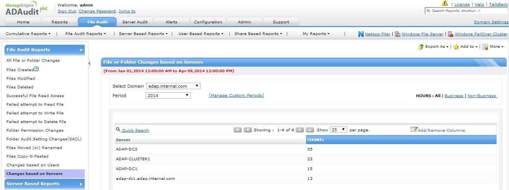Viewport: 509px width, 190px height.
Task: Click Manage Custom Periods link
Action: [x=236, y=96]
